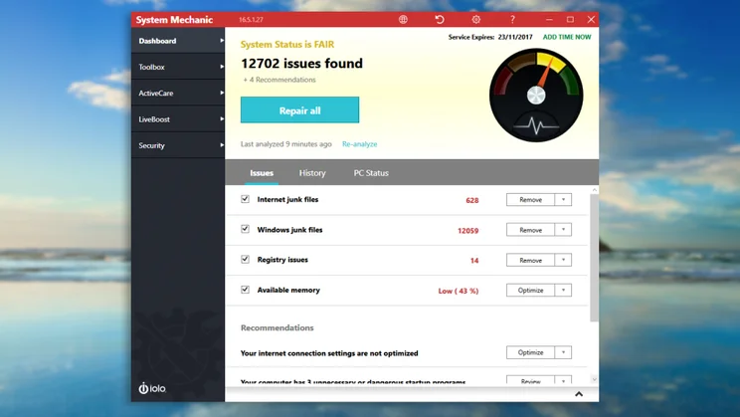The width and height of the screenshot is (740, 417).
Task: Click the '12702 issues found' heading
Action: pyautogui.click(x=302, y=64)
